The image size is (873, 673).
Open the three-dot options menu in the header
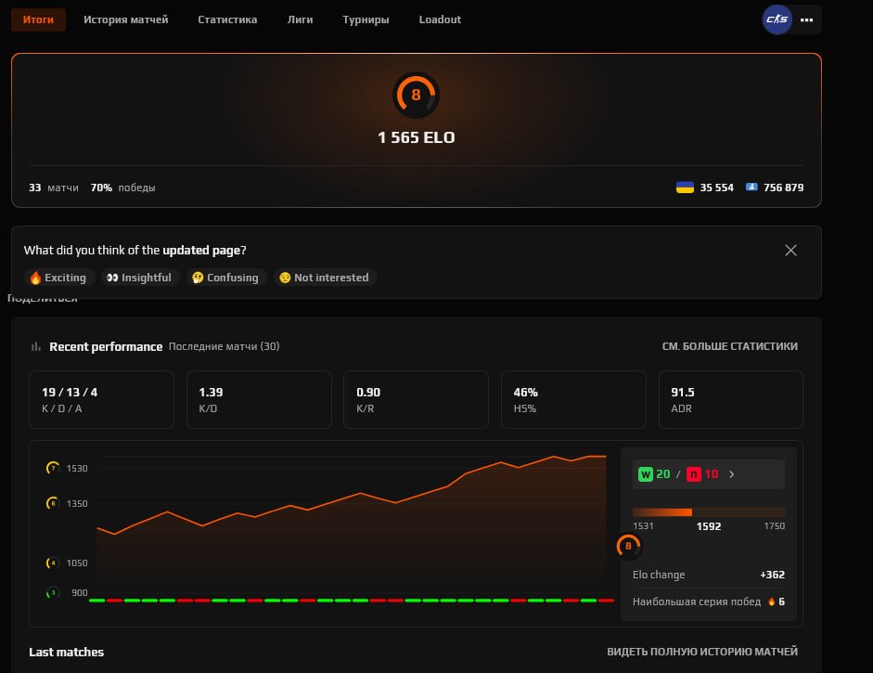(x=806, y=19)
